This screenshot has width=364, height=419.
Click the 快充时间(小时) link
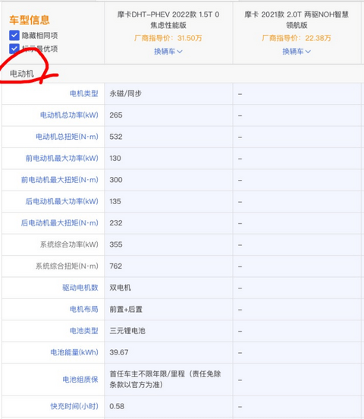(x=74, y=406)
